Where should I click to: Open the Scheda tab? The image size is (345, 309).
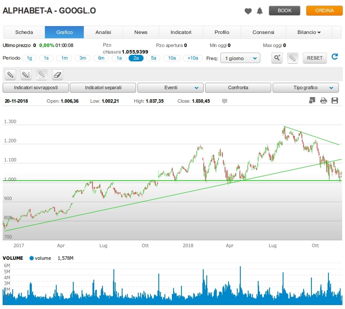pos(24,32)
